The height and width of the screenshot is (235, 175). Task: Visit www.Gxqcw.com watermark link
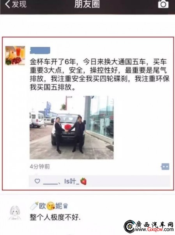154,229
